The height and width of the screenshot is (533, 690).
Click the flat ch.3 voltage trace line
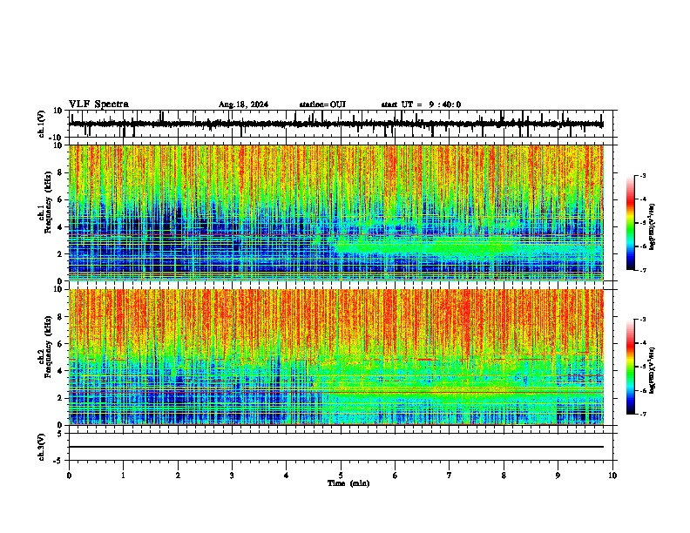335,447
